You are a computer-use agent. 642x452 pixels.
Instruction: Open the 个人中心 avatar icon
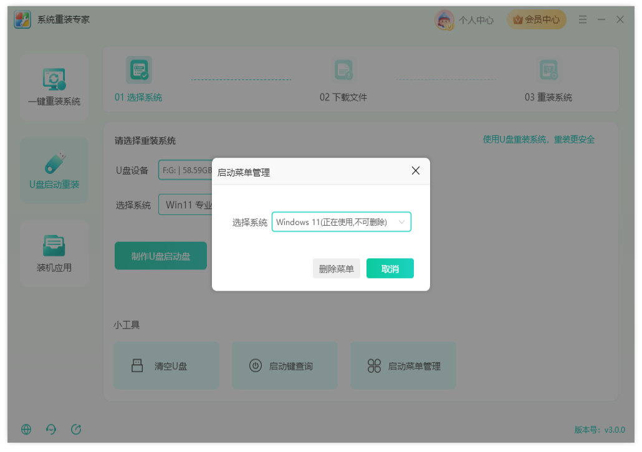click(x=444, y=20)
